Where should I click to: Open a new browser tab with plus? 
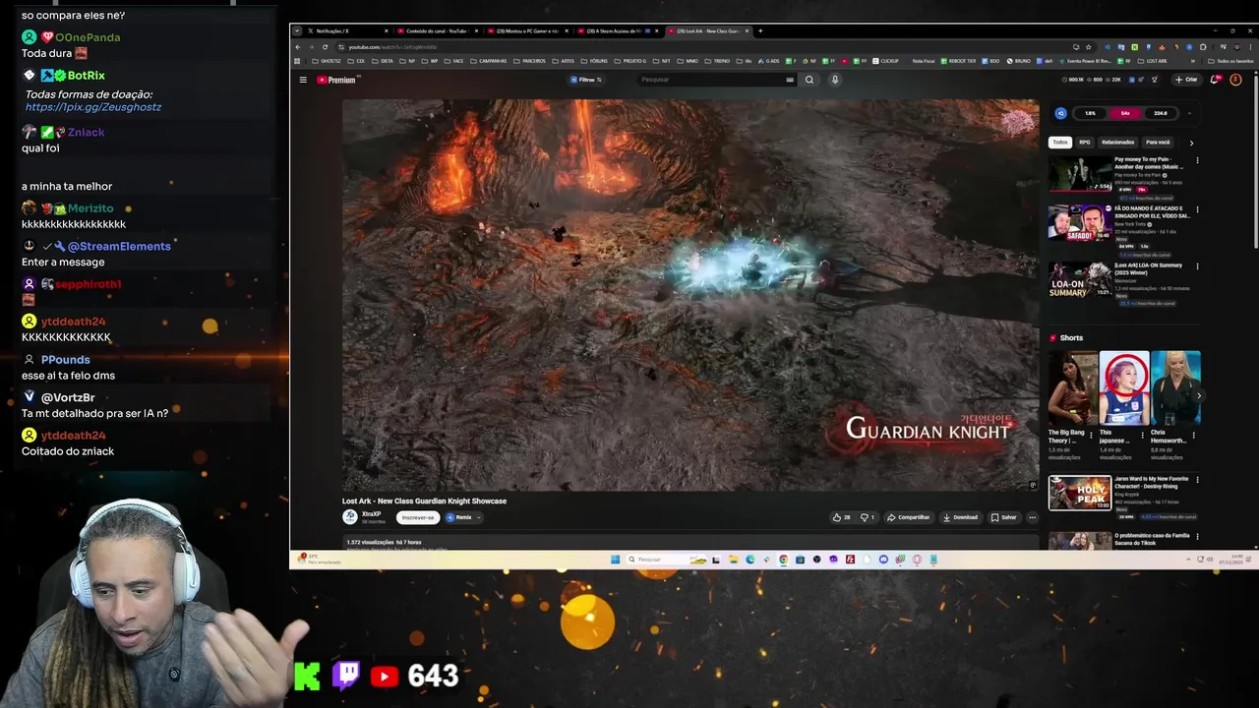tap(760, 31)
